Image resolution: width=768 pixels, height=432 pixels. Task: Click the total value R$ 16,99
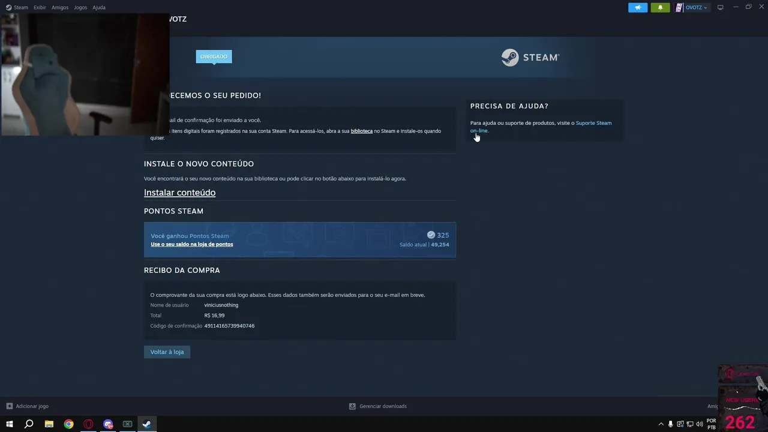[214, 316]
